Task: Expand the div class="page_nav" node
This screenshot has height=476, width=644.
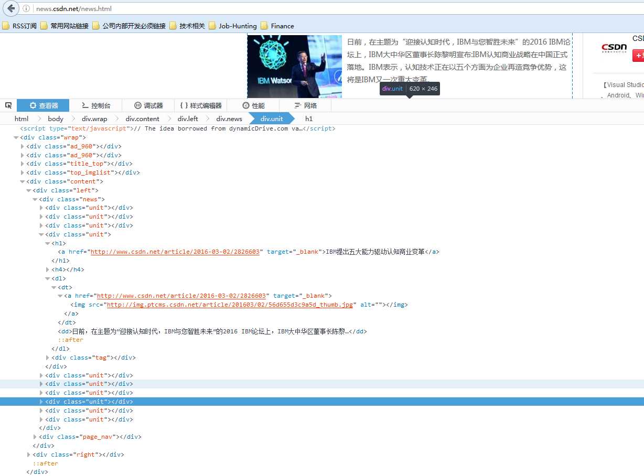Action: (x=35, y=437)
